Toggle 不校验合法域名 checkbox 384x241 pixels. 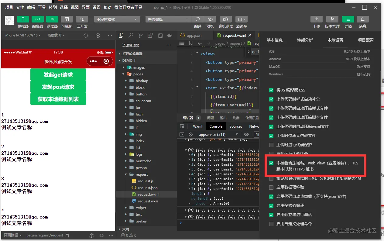click(x=271, y=163)
